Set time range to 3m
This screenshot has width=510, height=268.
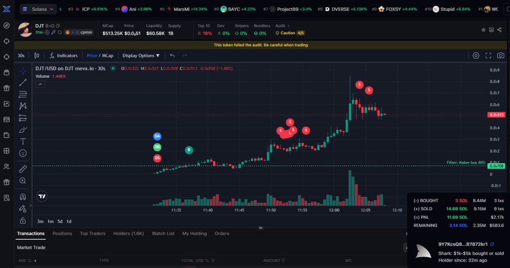(x=40, y=221)
